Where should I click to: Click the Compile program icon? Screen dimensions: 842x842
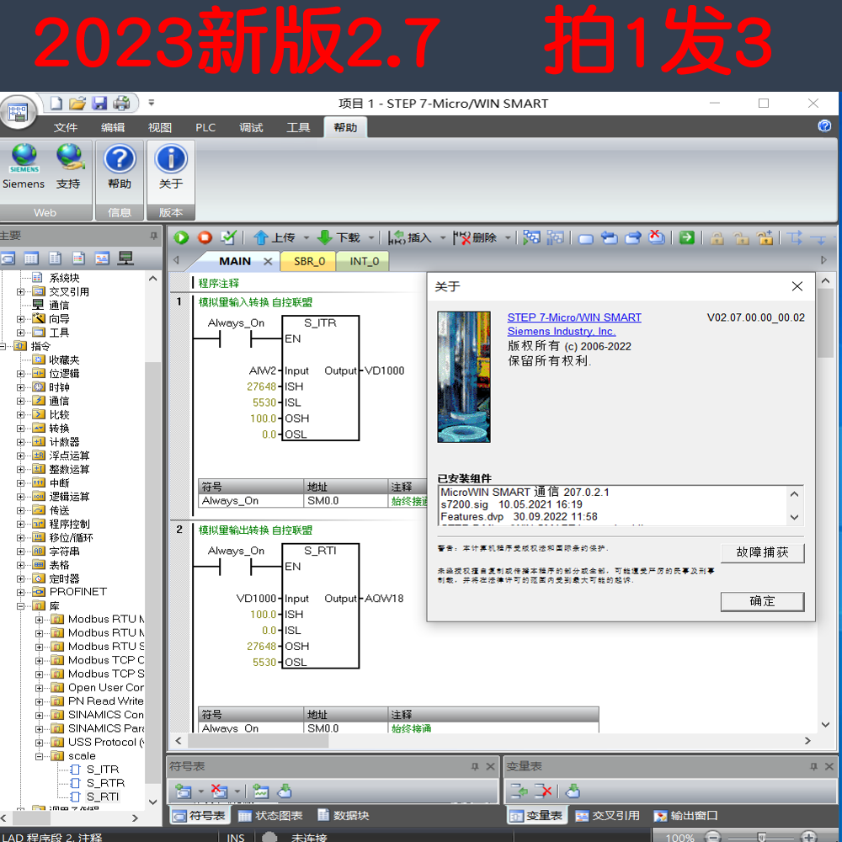coord(229,237)
